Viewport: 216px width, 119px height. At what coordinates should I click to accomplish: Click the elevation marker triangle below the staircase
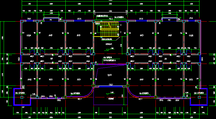108,50
